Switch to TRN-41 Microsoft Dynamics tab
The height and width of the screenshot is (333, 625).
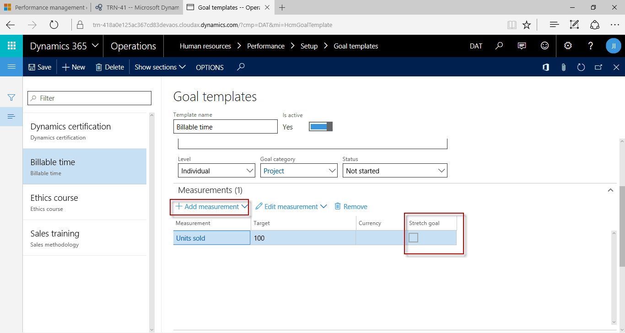pos(136,7)
